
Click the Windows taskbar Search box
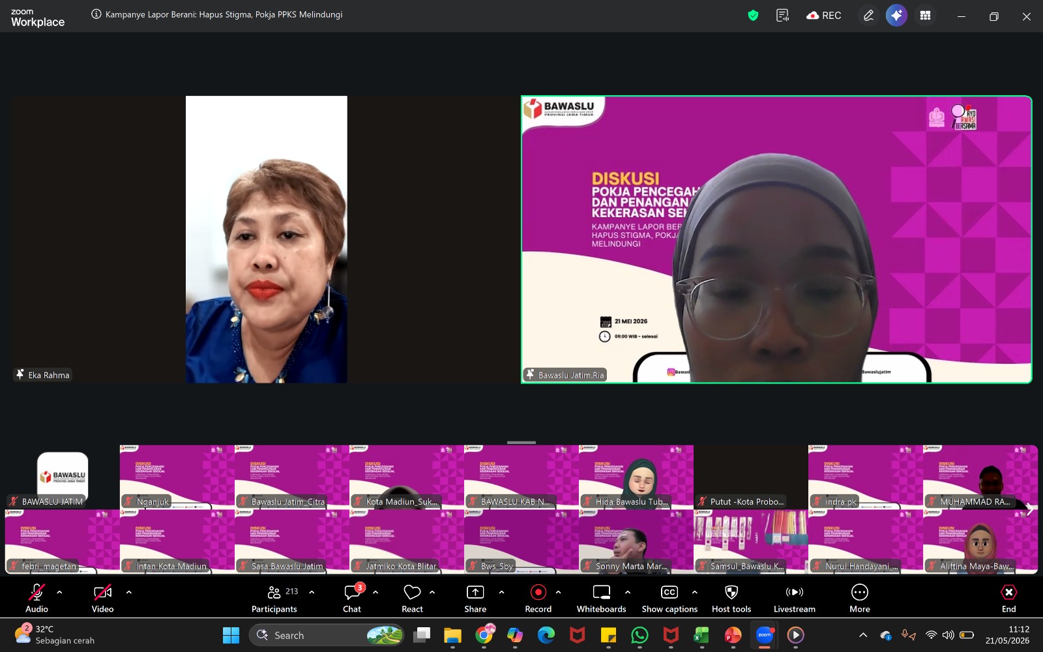327,635
